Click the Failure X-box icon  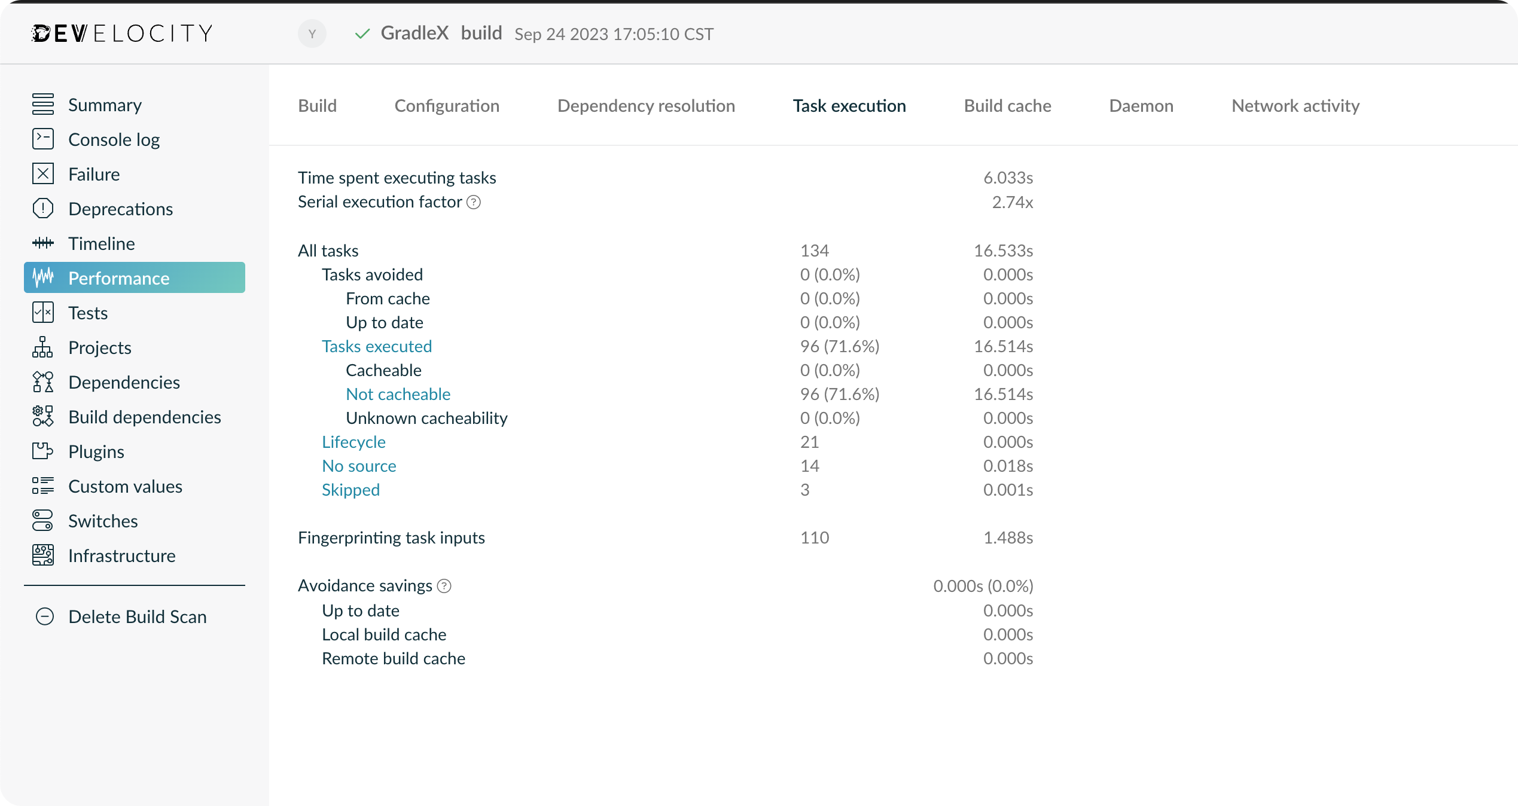click(x=43, y=174)
